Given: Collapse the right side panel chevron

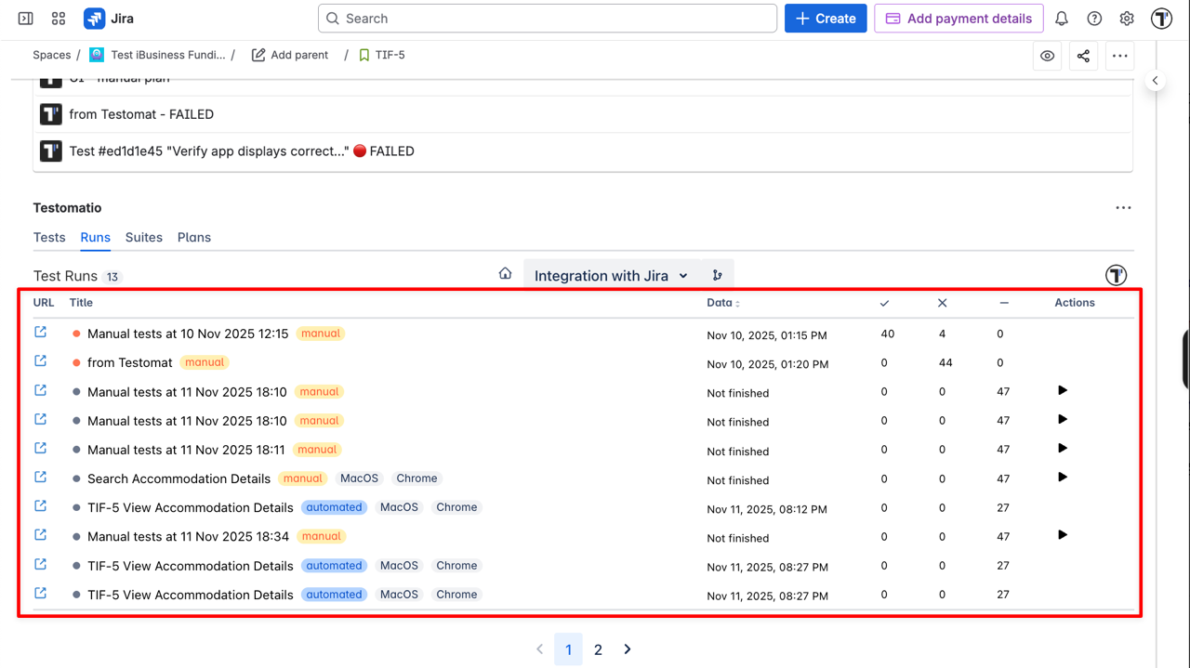Looking at the screenshot, I should 1155,81.
